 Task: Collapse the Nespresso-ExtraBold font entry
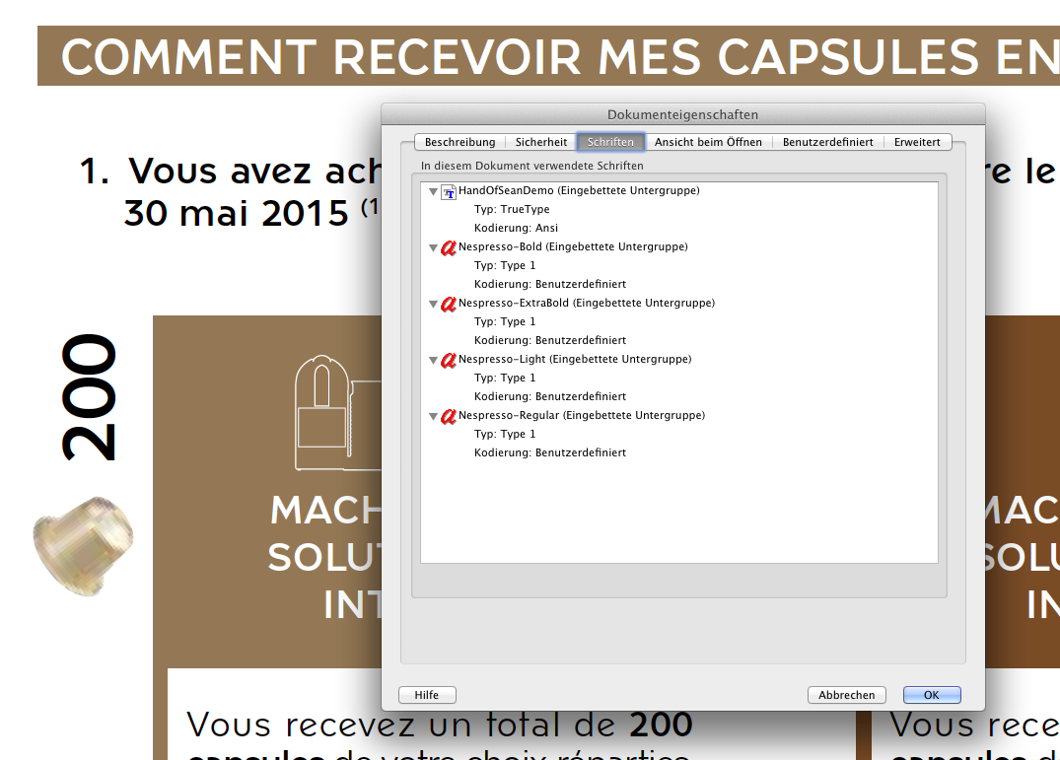coord(433,304)
